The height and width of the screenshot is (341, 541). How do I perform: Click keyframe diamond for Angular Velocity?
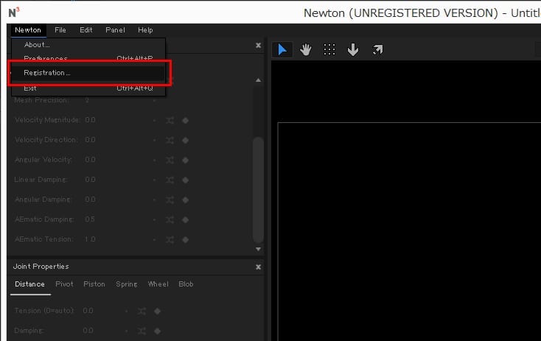[185, 160]
